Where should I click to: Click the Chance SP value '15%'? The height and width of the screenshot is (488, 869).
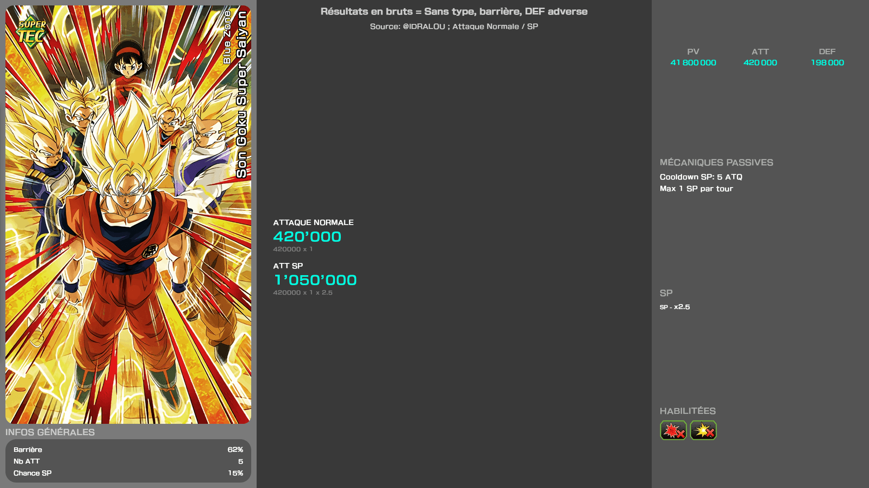pyautogui.click(x=235, y=473)
